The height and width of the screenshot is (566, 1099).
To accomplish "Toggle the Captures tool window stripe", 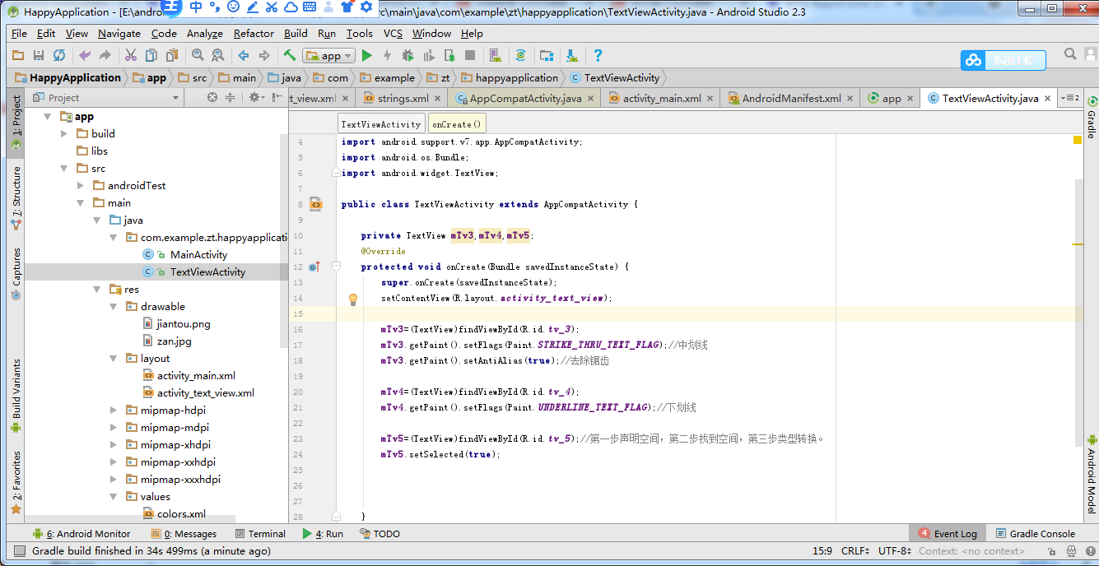I will (16, 274).
